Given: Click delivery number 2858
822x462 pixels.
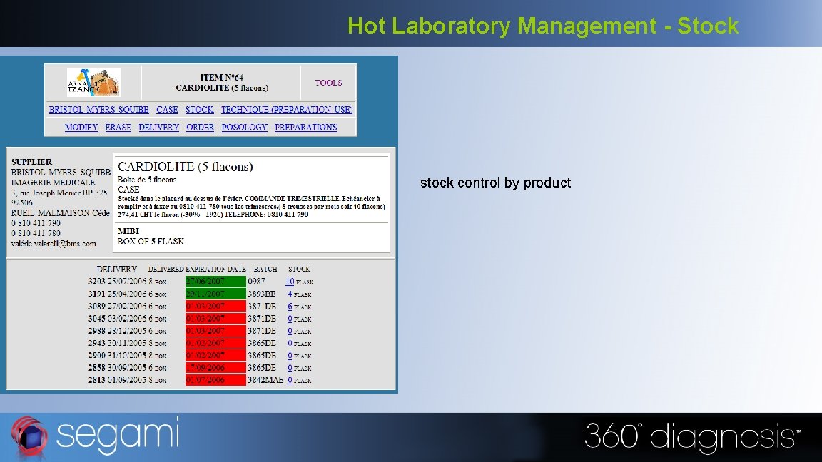Looking at the screenshot, I should [97, 368].
